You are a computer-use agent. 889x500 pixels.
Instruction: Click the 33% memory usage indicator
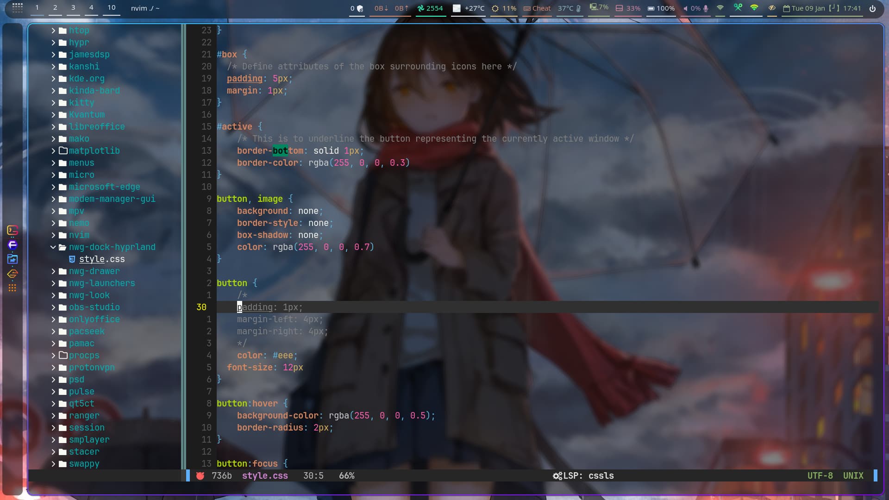click(x=628, y=8)
